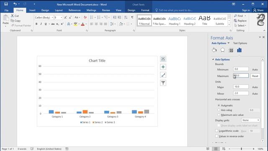Open the Layout ribbon tab

tap(59, 10)
